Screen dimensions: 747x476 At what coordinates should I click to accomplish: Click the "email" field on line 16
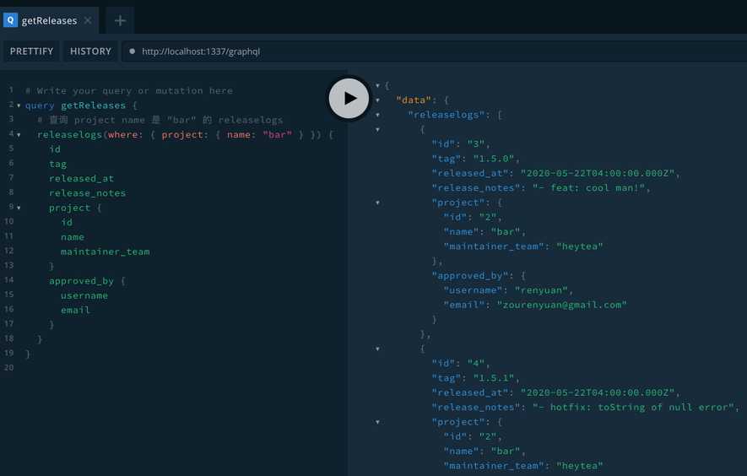pyautogui.click(x=75, y=311)
